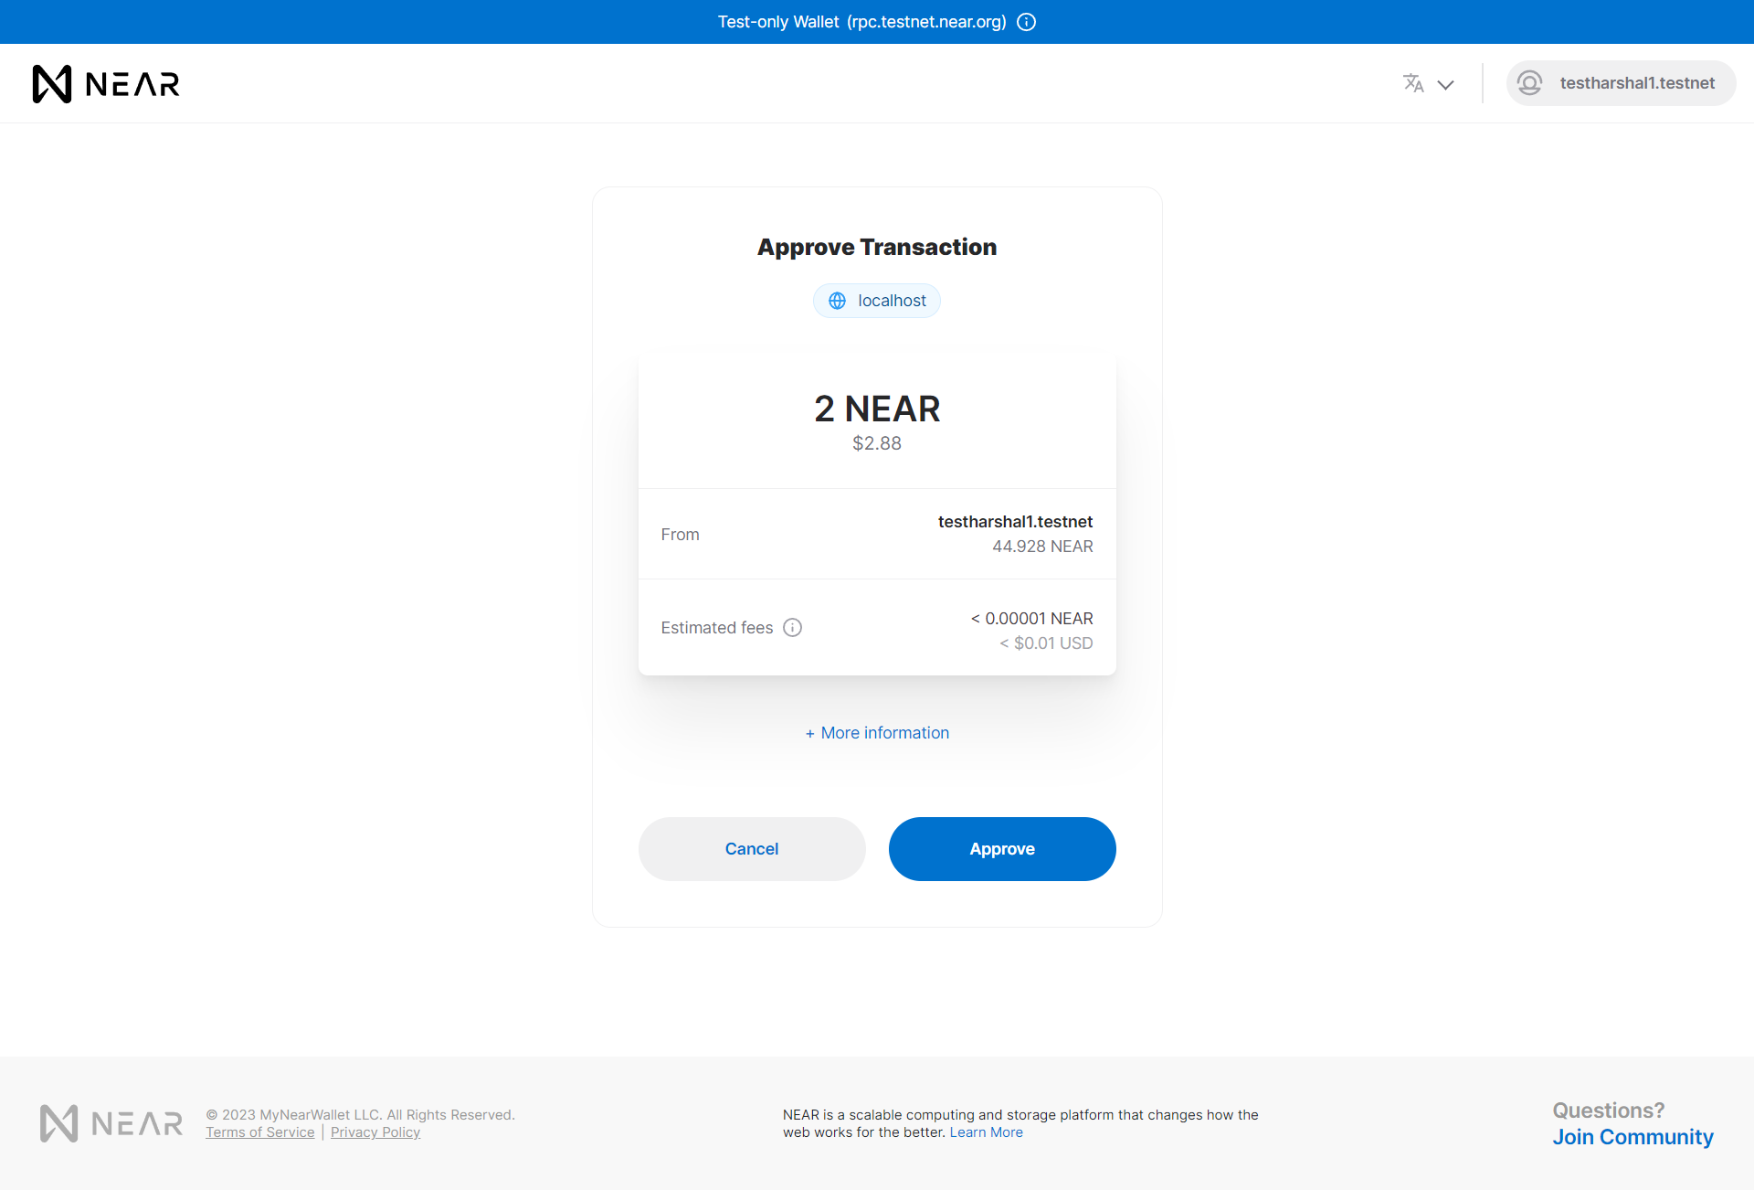
Task: Click the plus sign before More information
Action: pos(809,734)
